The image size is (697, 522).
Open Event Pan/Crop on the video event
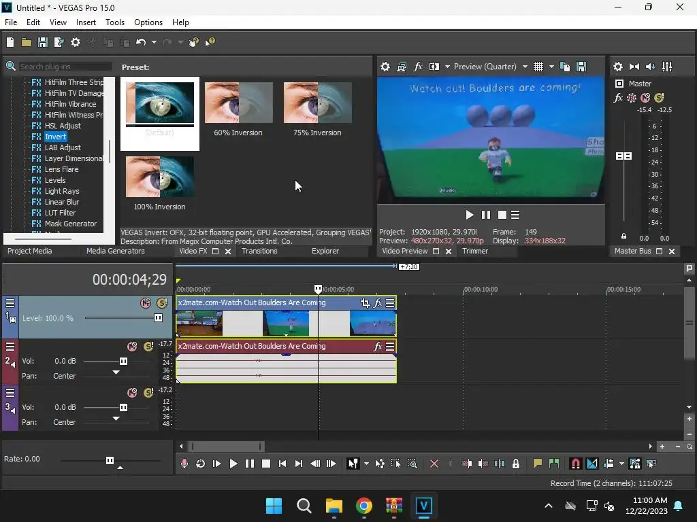tap(365, 302)
